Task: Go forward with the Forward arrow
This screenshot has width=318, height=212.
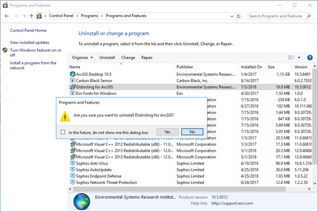Action: 17,16
